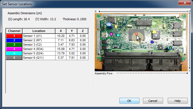Select the Sensor 4 (R34) location cell

click(39, 49)
